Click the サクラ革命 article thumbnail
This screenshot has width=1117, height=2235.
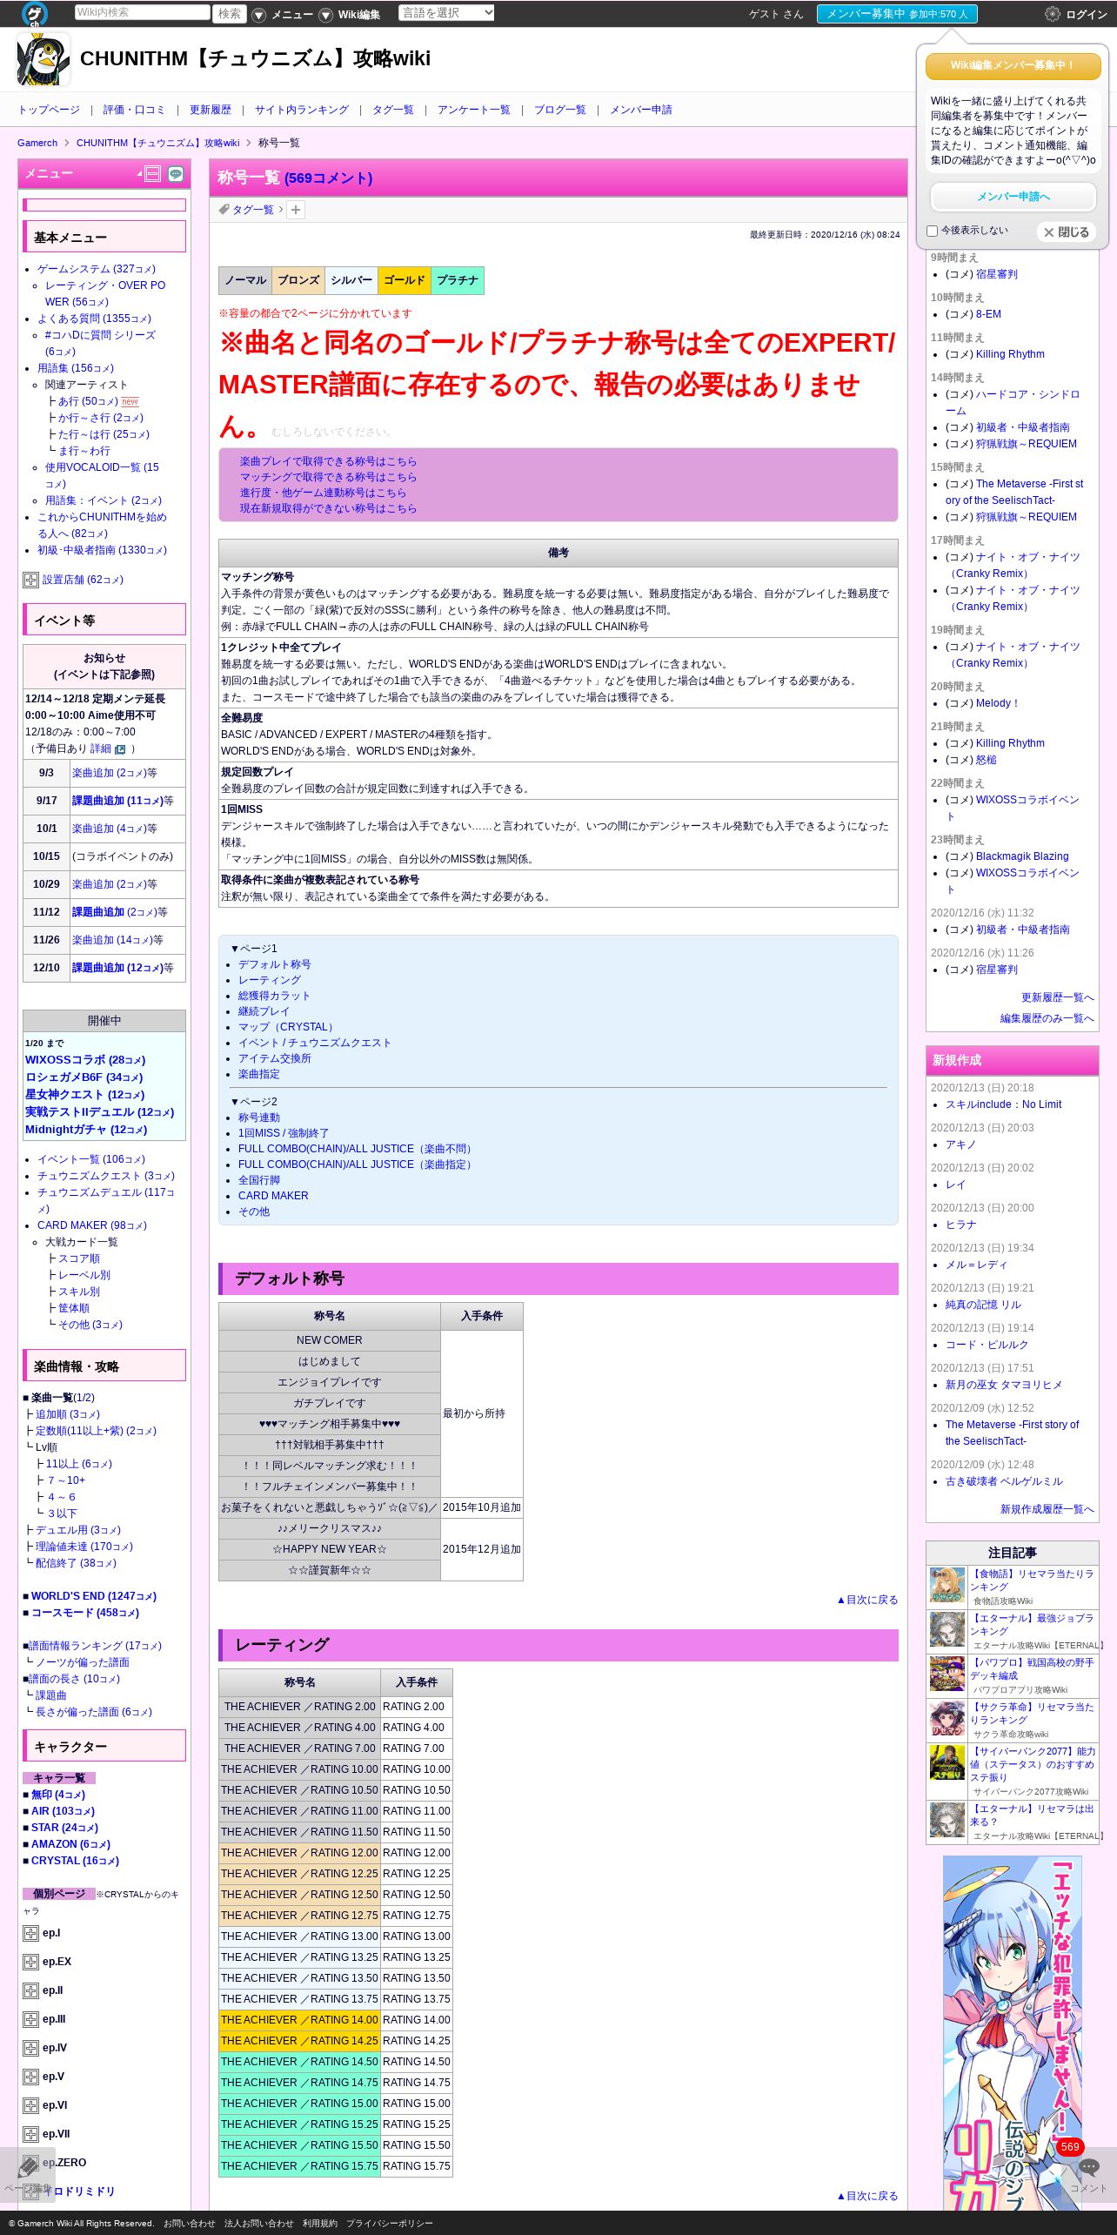tap(947, 1719)
